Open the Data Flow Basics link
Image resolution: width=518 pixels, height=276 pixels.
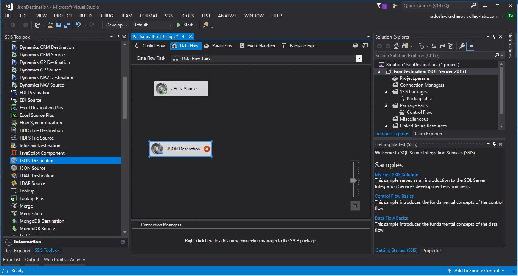tap(391, 218)
